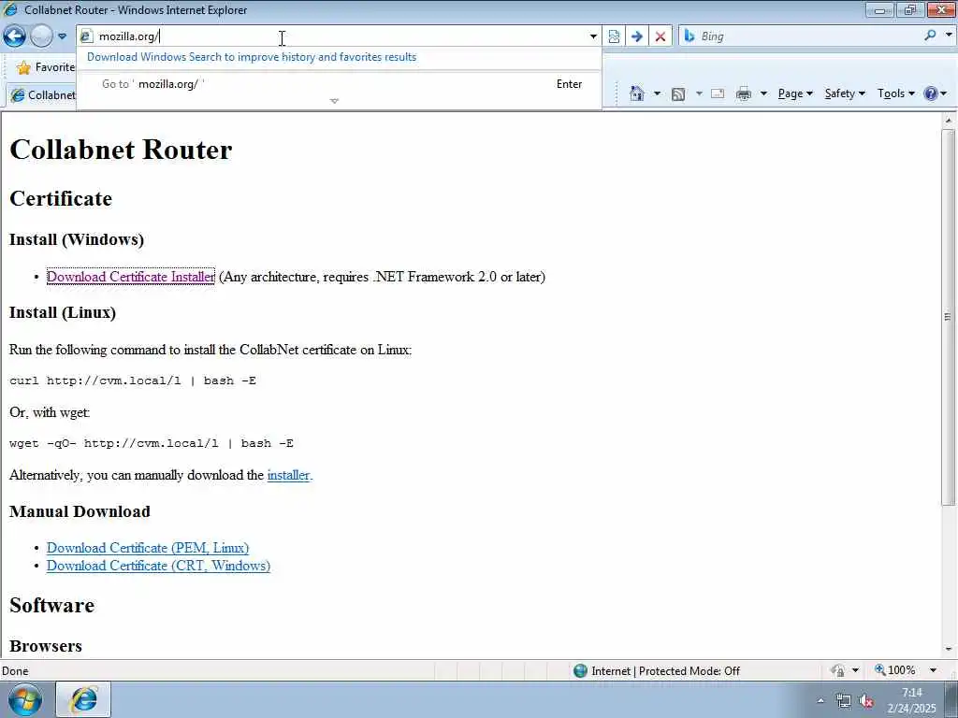
Task: Click the network tray icon
Action: pyautogui.click(x=844, y=701)
